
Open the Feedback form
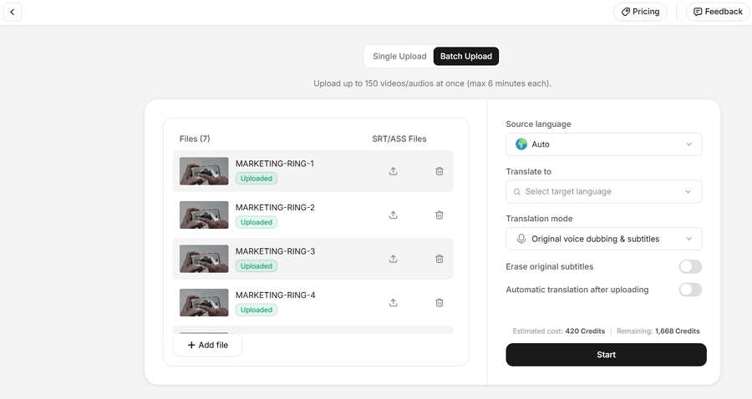718,12
